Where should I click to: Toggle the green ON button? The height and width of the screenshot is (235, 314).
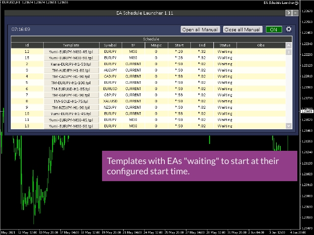click(274, 29)
